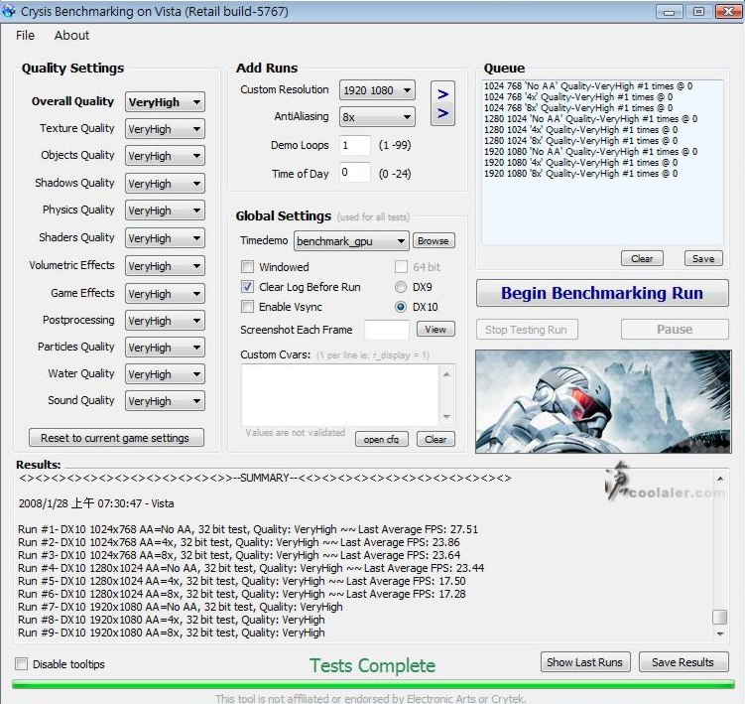Viewport: 745px width, 704px height.
Task: Minimize the Crysis Benchmarking window
Action: coord(669,11)
